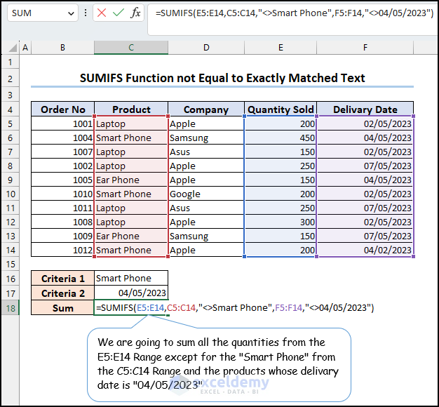The image size is (439, 407).
Task: Select row 18 header
Action: (10, 307)
